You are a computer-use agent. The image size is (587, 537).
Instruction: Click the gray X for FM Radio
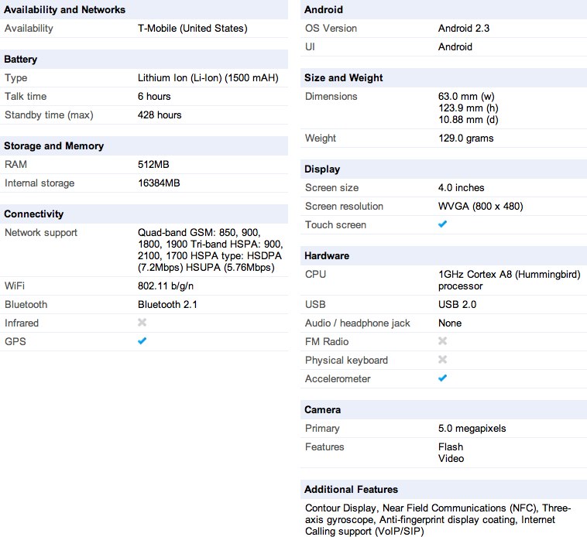click(x=443, y=341)
